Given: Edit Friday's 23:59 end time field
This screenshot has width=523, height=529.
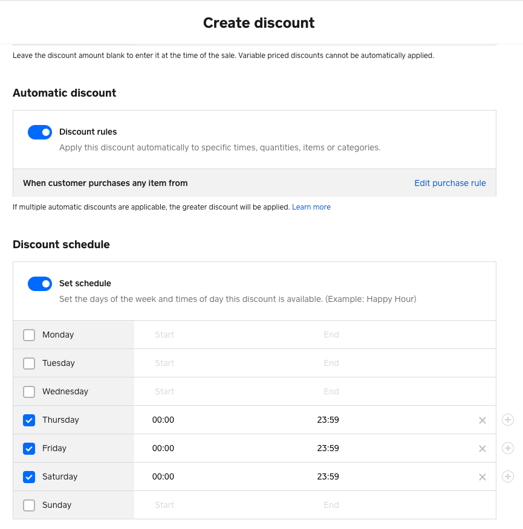Looking at the screenshot, I should coord(328,449).
